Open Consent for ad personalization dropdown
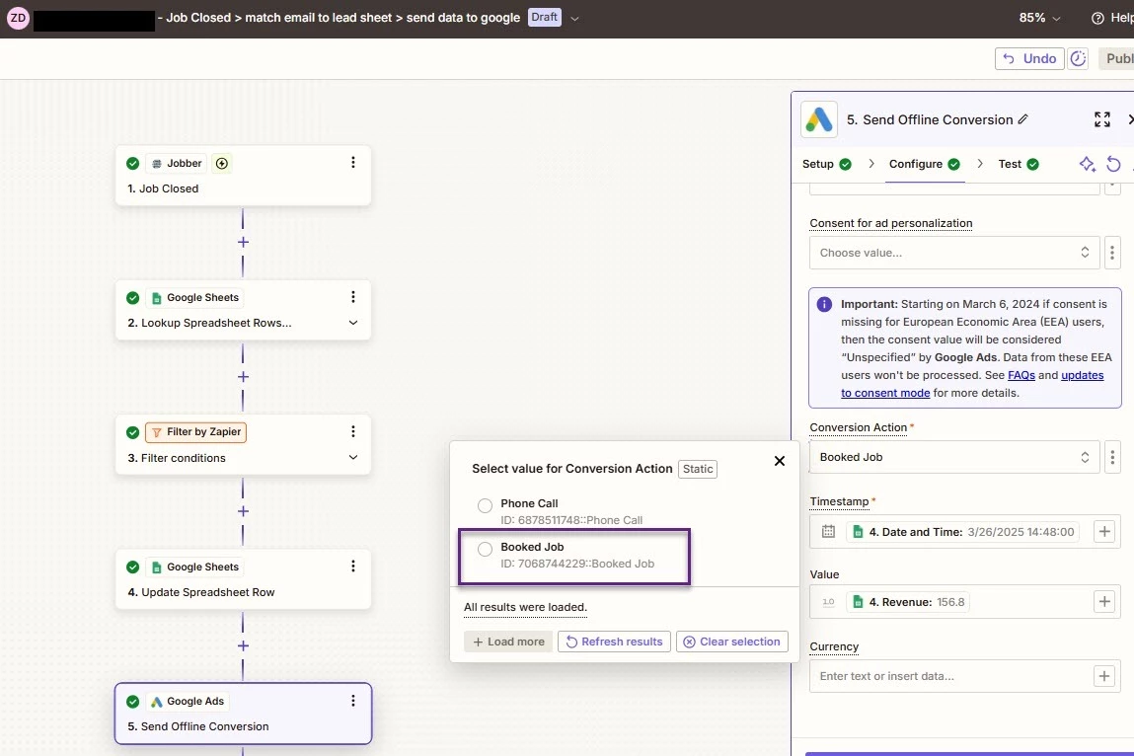This screenshot has height=756, width=1134. (x=954, y=253)
